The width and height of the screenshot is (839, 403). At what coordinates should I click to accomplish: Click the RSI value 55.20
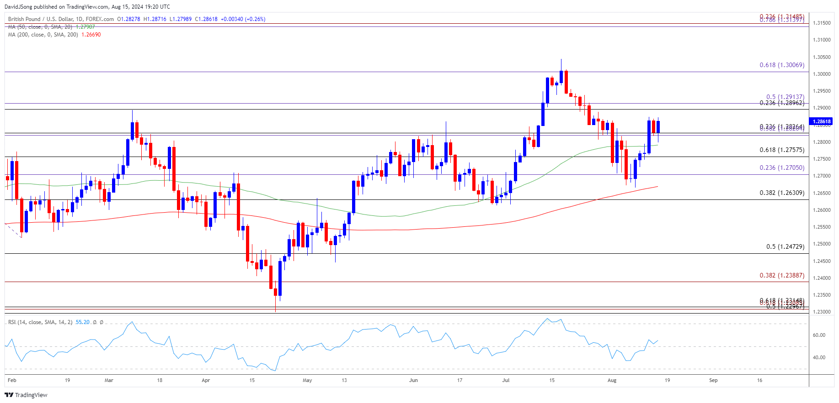point(83,322)
